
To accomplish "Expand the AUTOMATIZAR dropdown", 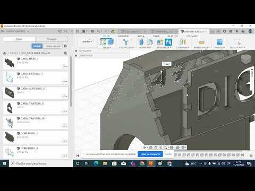I will pos(126,48).
